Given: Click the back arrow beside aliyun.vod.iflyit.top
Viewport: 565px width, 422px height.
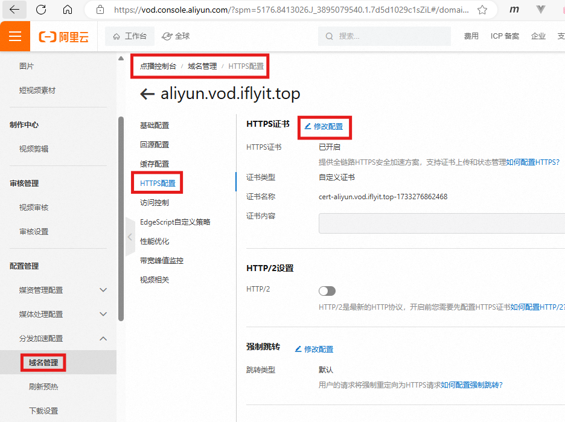Looking at the screenshot, I should pyautogui.click(x=147, y=94).
